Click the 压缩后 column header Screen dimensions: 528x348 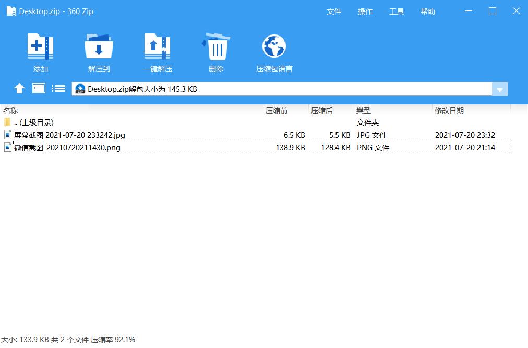322,110
